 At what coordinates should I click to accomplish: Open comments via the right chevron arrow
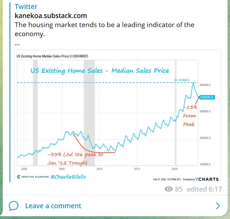[218, 206]
